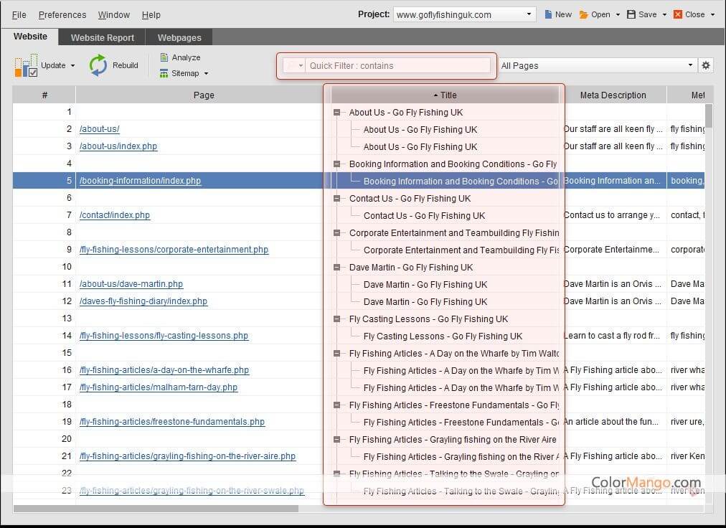Click the Save floppy disk icon

point(631,14)
